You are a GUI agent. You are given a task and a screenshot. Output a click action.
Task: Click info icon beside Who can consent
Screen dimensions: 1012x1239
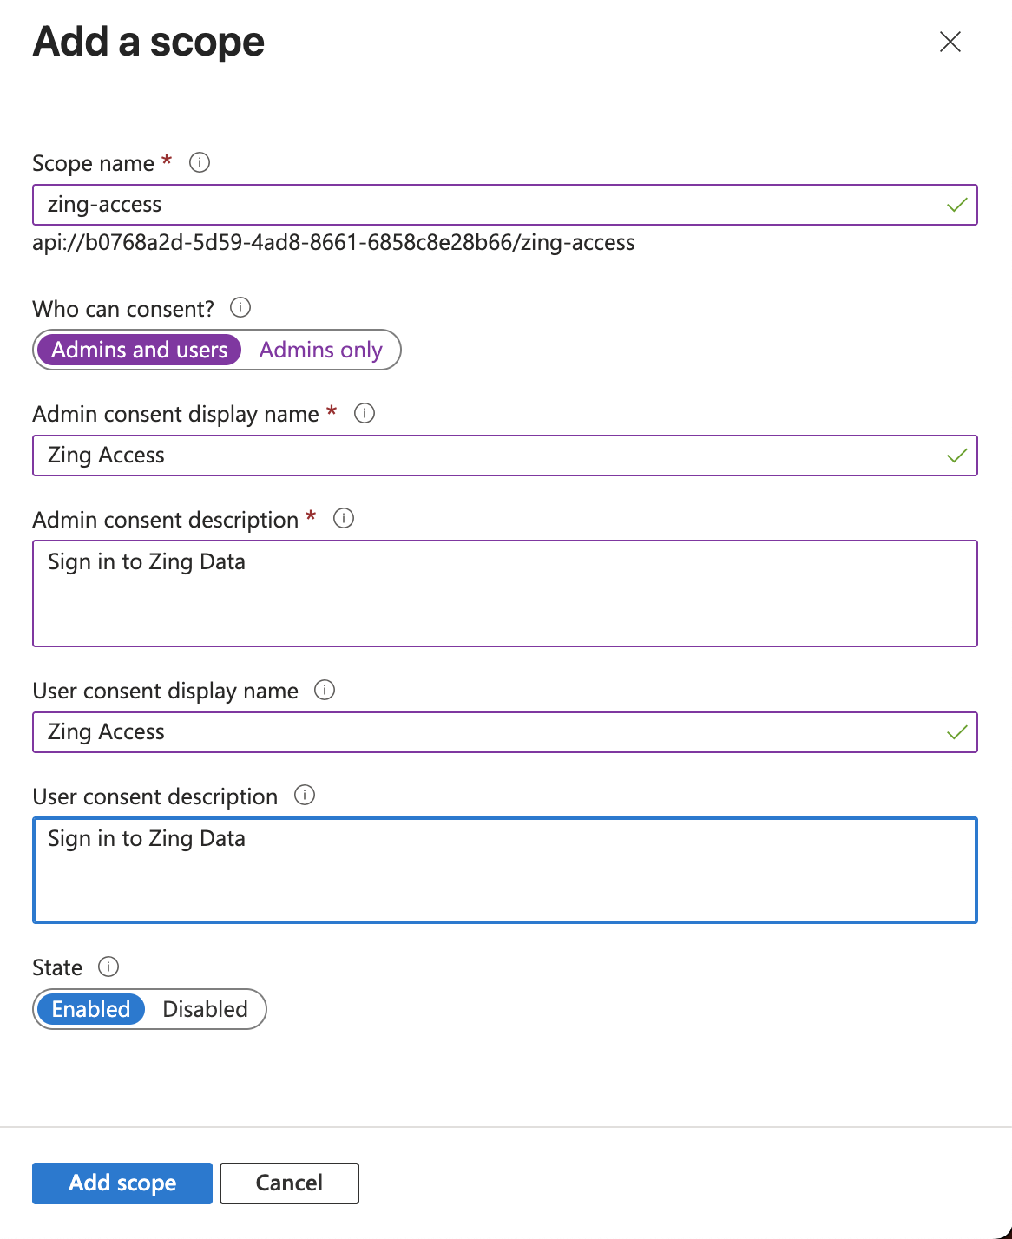(240, 307)
